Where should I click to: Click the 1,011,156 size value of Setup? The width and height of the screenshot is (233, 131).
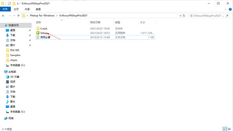click(147, 33)
